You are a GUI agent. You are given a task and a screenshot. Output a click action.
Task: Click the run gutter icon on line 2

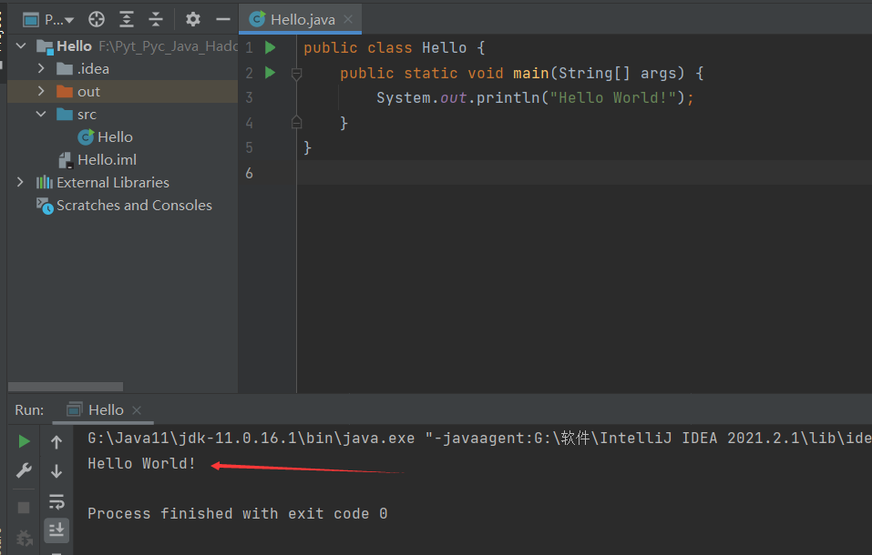(x=271, y=73)
